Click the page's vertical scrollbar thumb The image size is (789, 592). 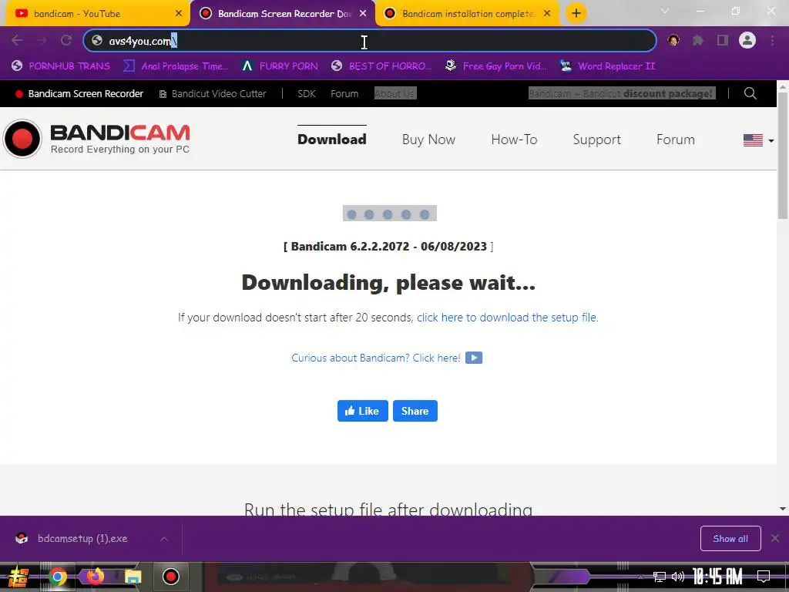783,156
